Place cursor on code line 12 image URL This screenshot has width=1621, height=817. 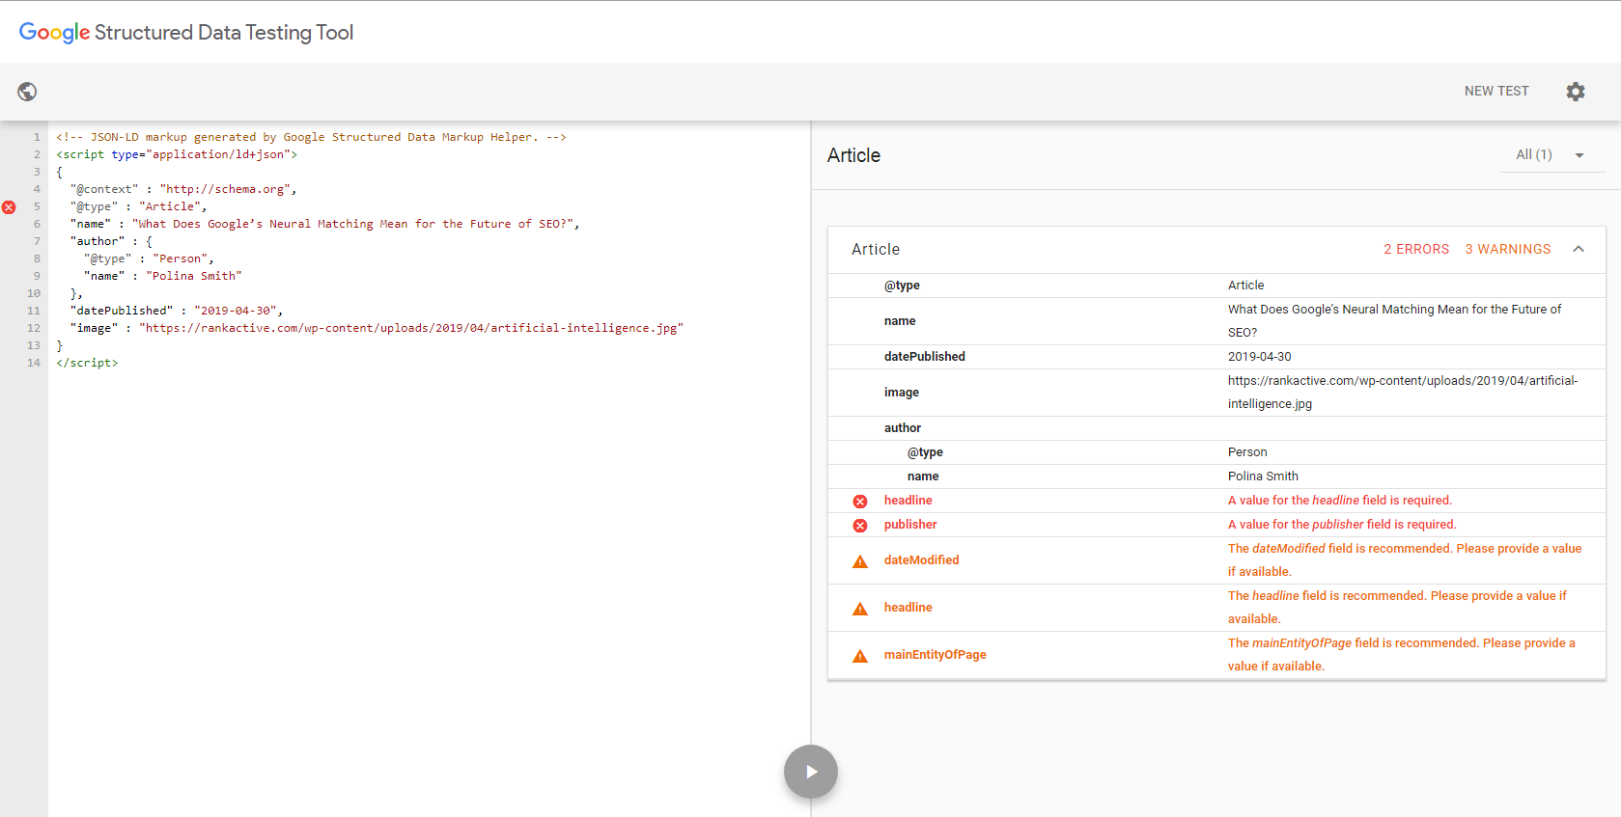click(x=410, y=328)
